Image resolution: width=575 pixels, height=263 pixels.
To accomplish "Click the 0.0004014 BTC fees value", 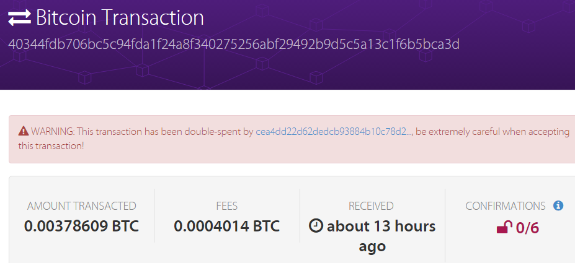I will click(x=226, y=226).
